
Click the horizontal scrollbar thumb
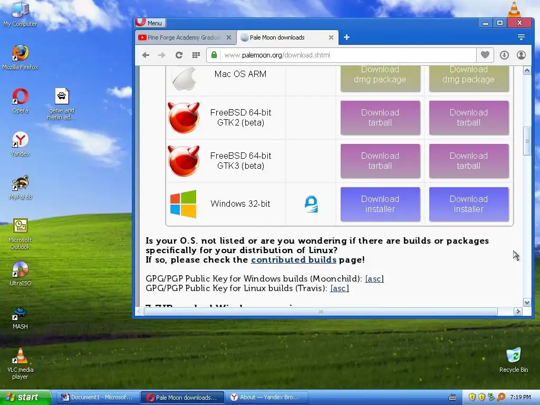[321, 311]
